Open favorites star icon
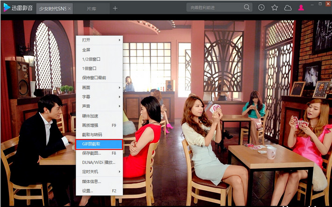The width and height of the screenshot is (332, 207). 274,7
